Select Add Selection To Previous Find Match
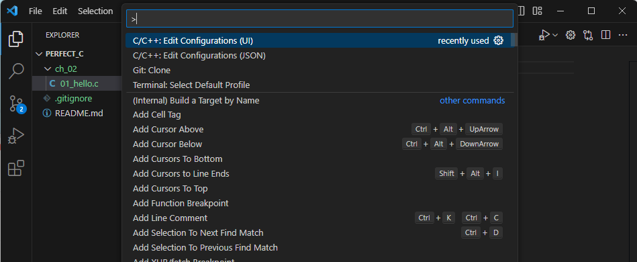Image resolution: width=637 pixels, height=262 pixels. point(320,247)
